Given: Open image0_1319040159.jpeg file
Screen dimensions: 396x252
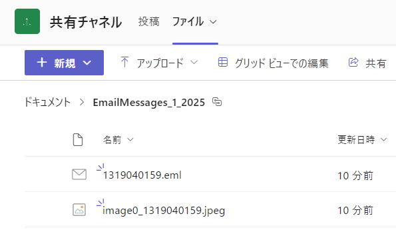Looking at the screenshot, I should pos(164,211).
